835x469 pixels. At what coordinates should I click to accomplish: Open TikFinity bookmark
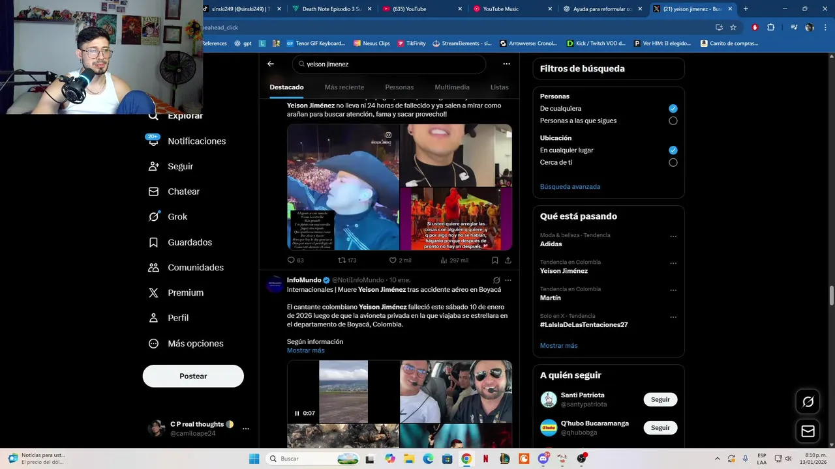[411, 44]
